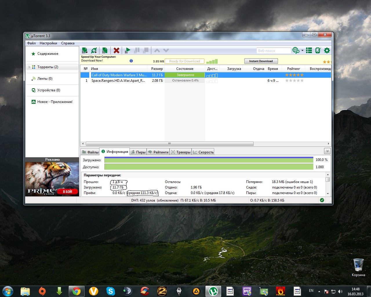
Task: Select the Ленты (0) sidebar item
Action: tap(45, 79)
